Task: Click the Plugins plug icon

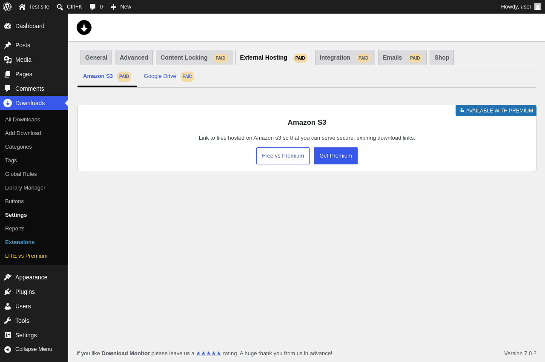Action: 8,292
